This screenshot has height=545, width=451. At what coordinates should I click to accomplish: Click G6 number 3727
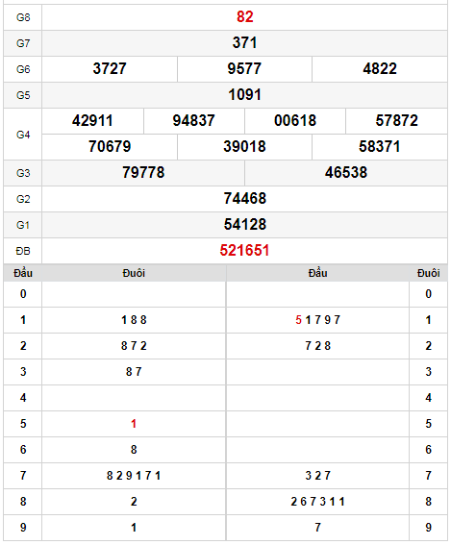[x=110, y=68]
